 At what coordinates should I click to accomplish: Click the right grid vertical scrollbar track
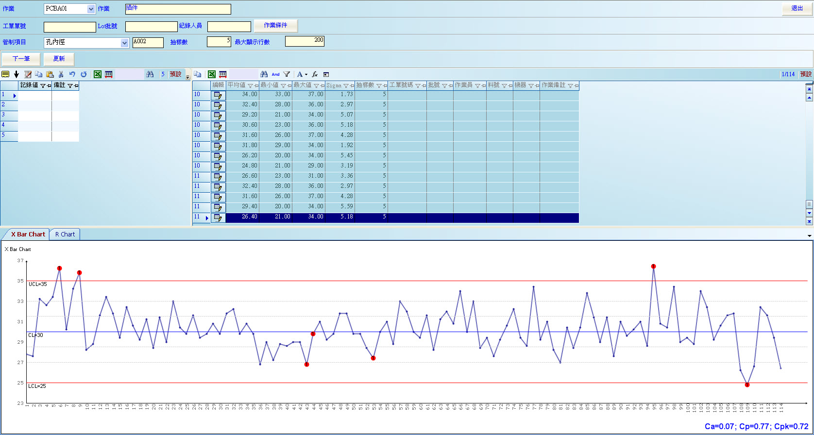[809, 151]
